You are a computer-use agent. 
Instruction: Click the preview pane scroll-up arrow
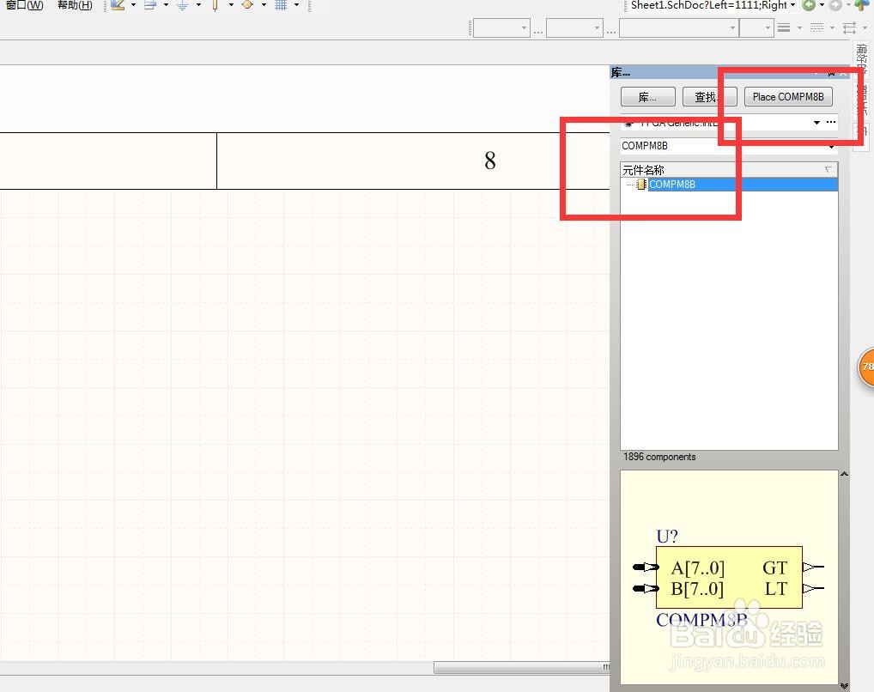(x=845, y=475)
